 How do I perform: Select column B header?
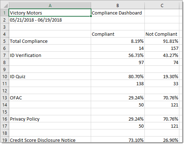(118, 5)
